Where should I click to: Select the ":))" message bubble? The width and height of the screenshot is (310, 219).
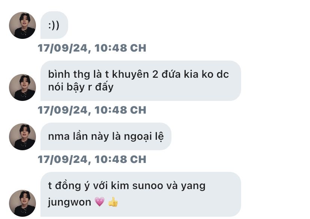(54, 25)
